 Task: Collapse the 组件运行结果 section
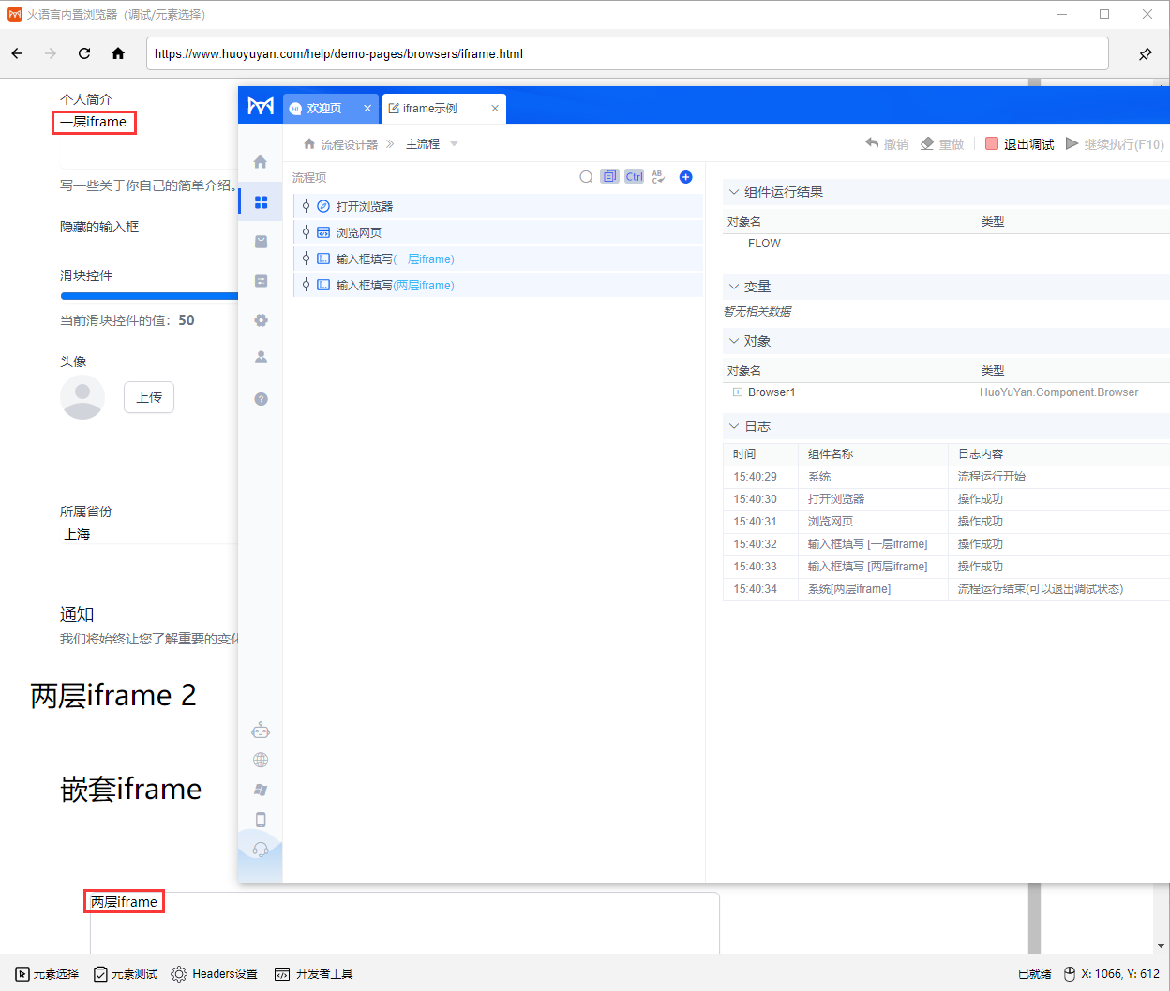click(x=734, y=192)
